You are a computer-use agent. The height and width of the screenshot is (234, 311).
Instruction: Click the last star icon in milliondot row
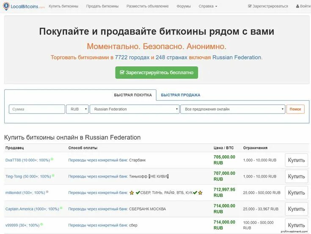[x=200, y=193]
